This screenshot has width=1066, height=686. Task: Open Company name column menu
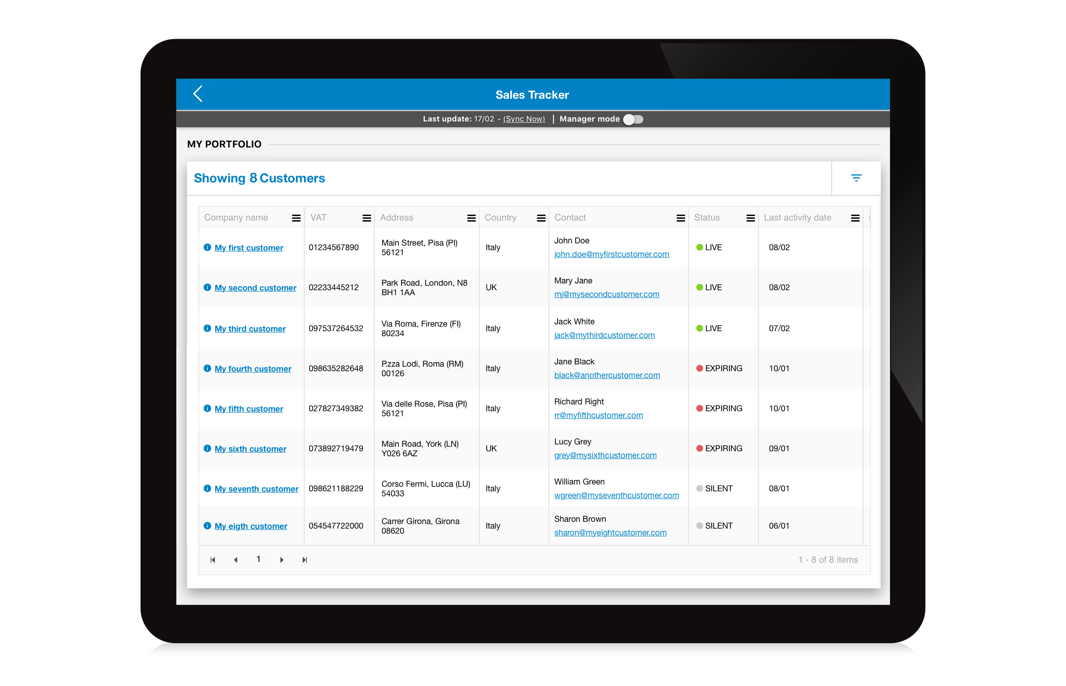tap(296, 218)
